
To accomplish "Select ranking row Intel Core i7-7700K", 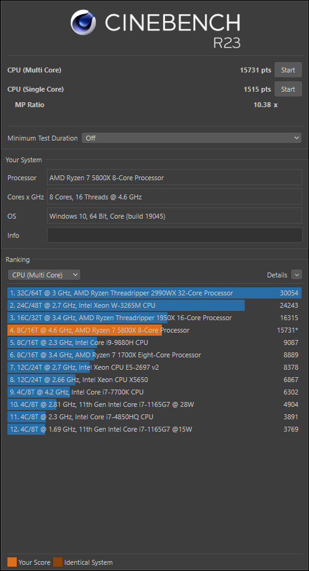I will (154, 392).
